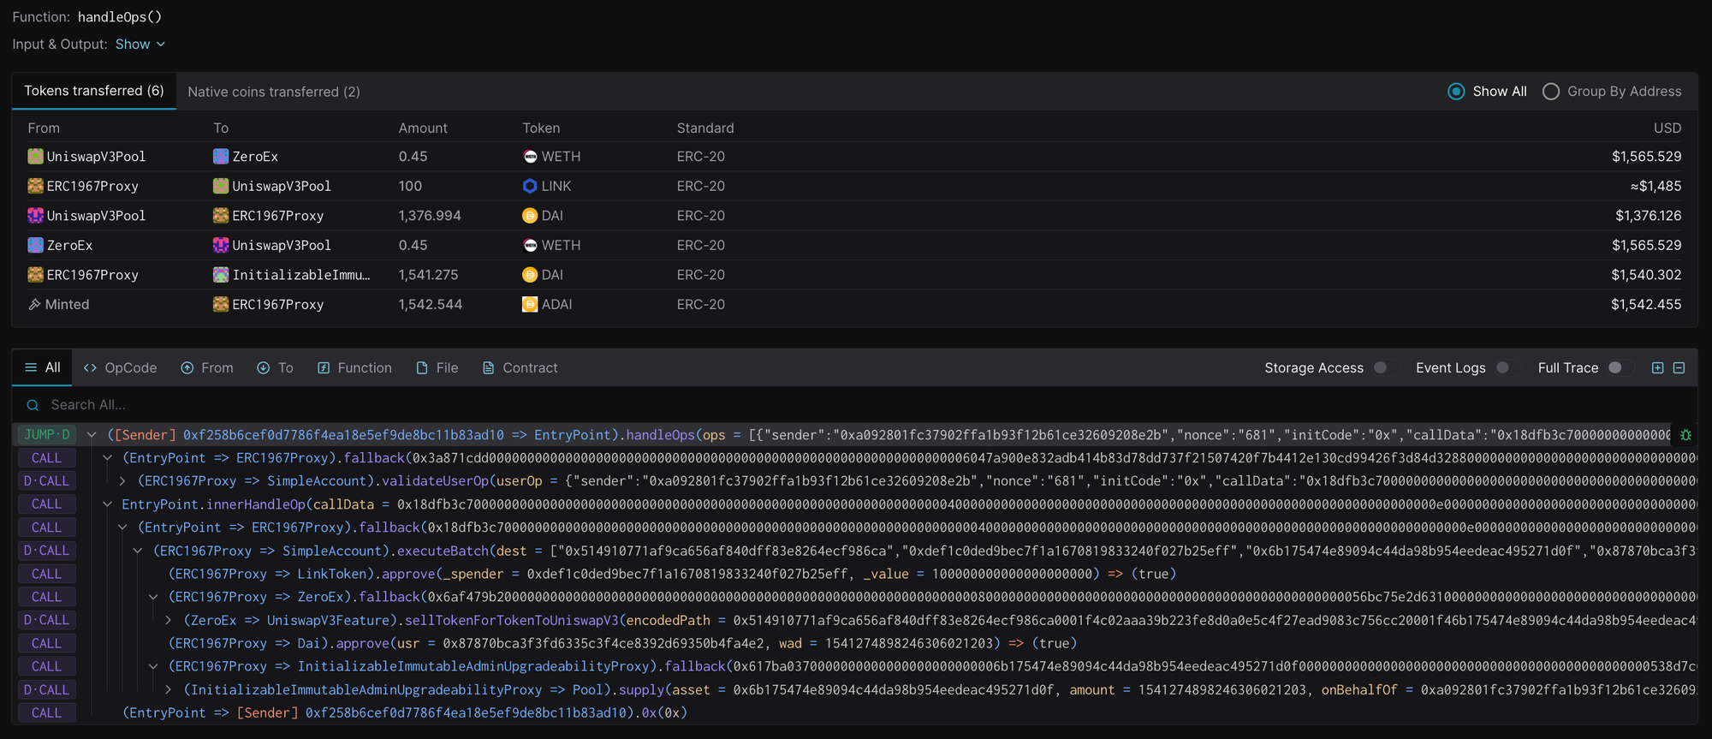Select the OpCode filter tab

point(121,367)
